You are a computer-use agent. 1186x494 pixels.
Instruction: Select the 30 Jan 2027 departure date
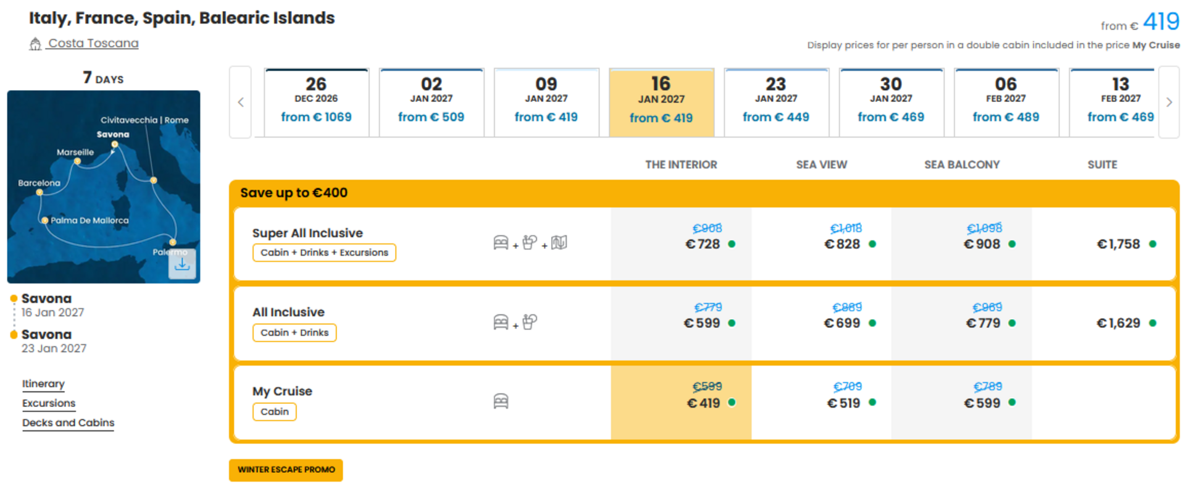[x=891, y=103]
